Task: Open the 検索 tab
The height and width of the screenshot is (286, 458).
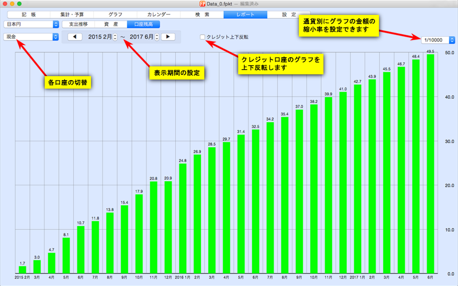Action: pos(202,14)
